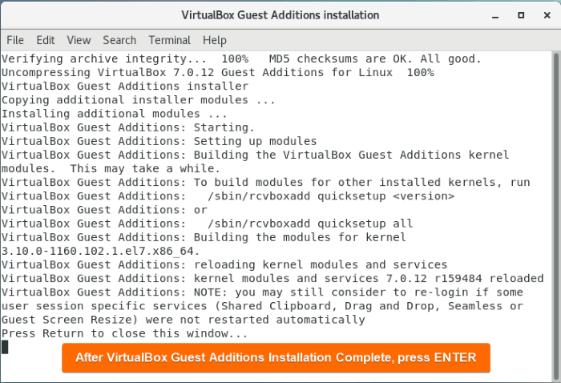Open the Edit menu
Image resolution: width=561 pixels, height=383 pixels.
coord(46,40)
